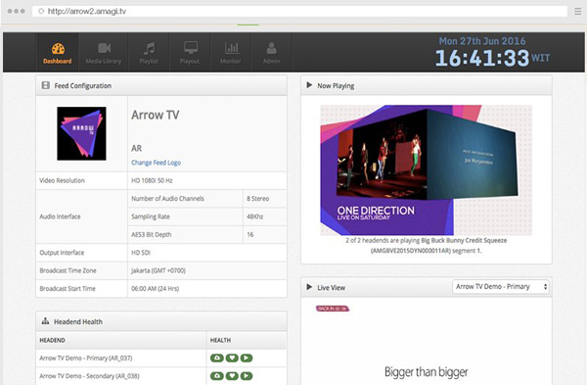
Task: Click the BACK IN countdown badge in Live View
Action: click(333, 309)
